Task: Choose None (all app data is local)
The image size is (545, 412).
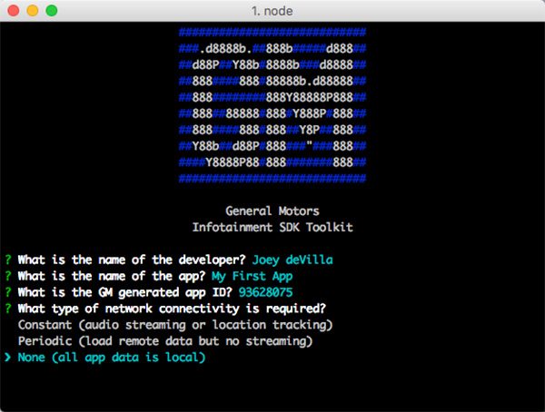Action: click(x=112, y=358)
